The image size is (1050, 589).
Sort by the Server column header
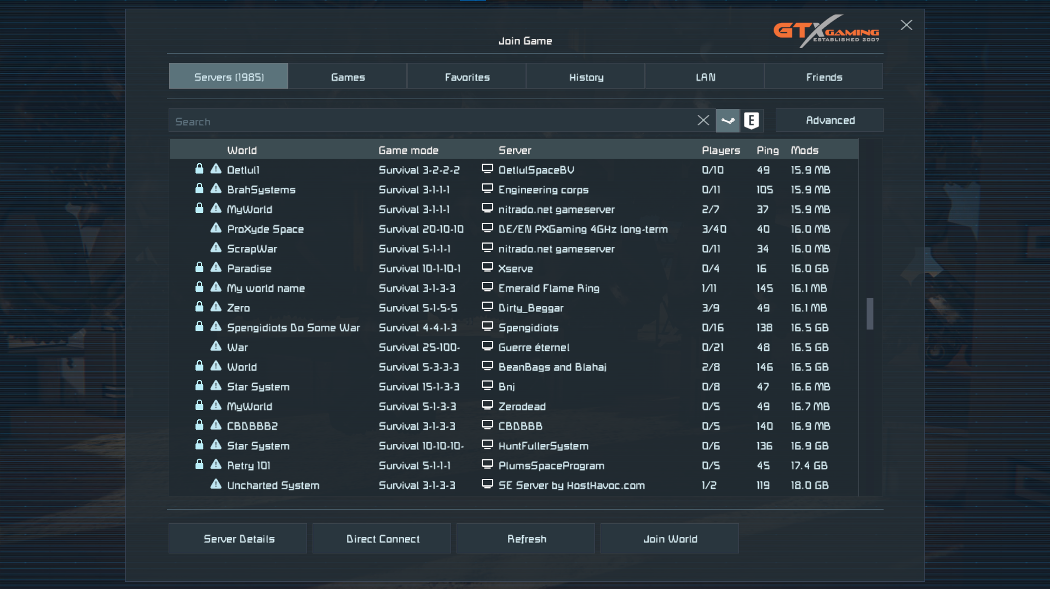click(515, 150)
